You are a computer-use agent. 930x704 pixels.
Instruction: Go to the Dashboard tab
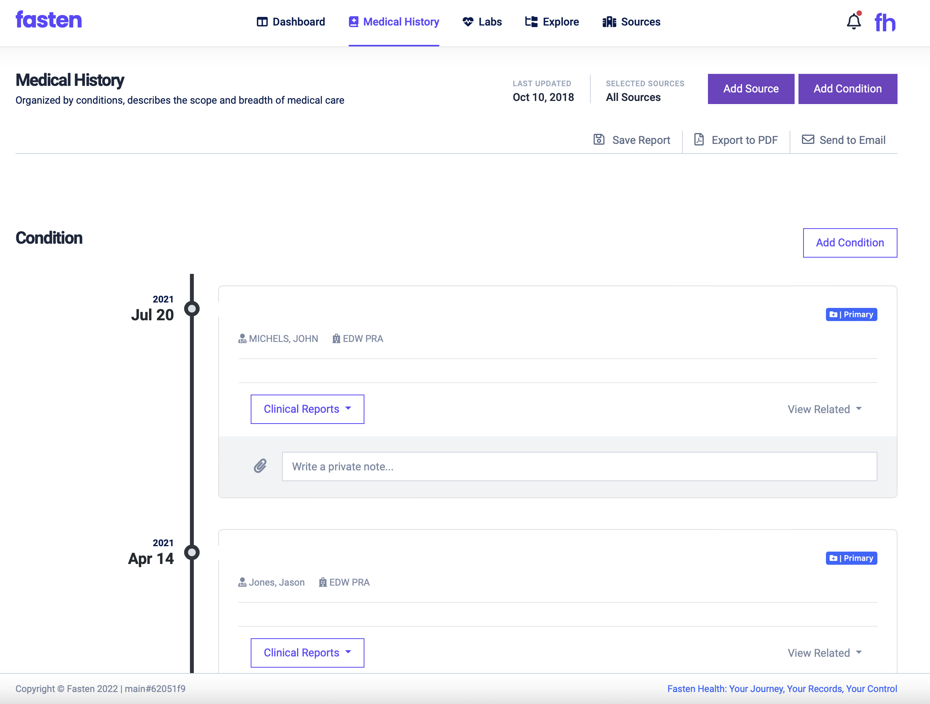[x=291, y=22]
